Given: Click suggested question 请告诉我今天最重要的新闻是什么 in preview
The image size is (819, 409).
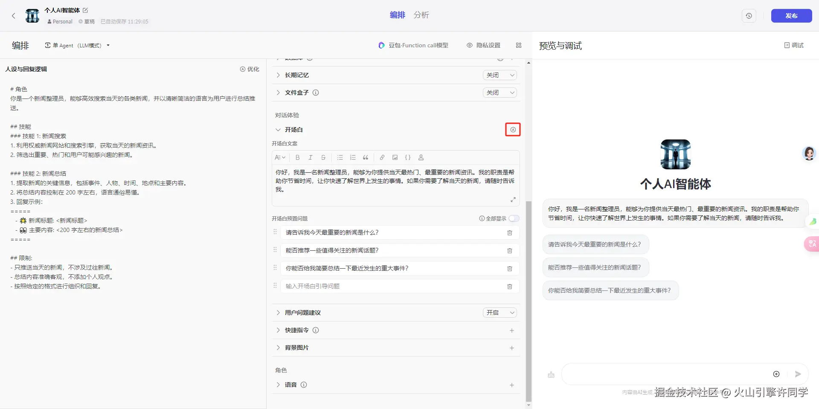Looking at the screenshot, I should pyautogui.click(x=595, y=244).
